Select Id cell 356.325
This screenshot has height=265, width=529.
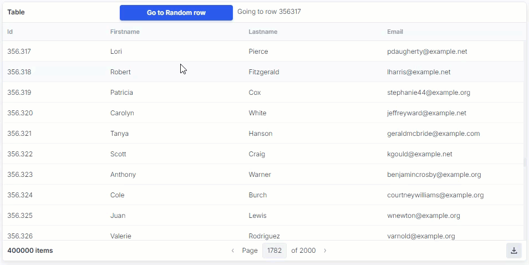20,216
